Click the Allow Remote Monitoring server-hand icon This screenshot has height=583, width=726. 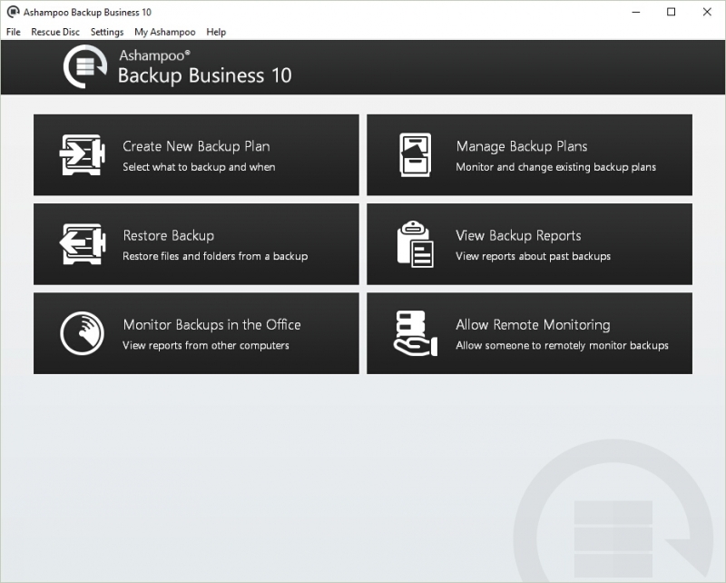(416, 333)
